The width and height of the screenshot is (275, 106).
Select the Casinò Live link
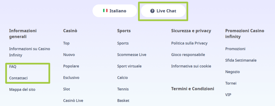click(x=73, y=101)
